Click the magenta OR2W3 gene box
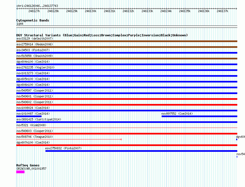Viewport: 245px width, 187px height. pyautogui.click(x=20, y=172)
